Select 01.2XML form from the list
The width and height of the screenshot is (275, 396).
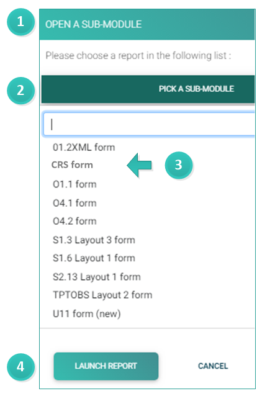[x=84, y=147]
